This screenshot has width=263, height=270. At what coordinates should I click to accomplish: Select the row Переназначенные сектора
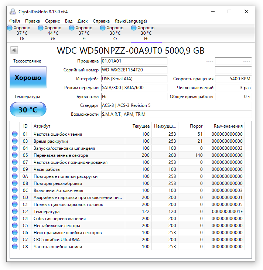[127, 155]
